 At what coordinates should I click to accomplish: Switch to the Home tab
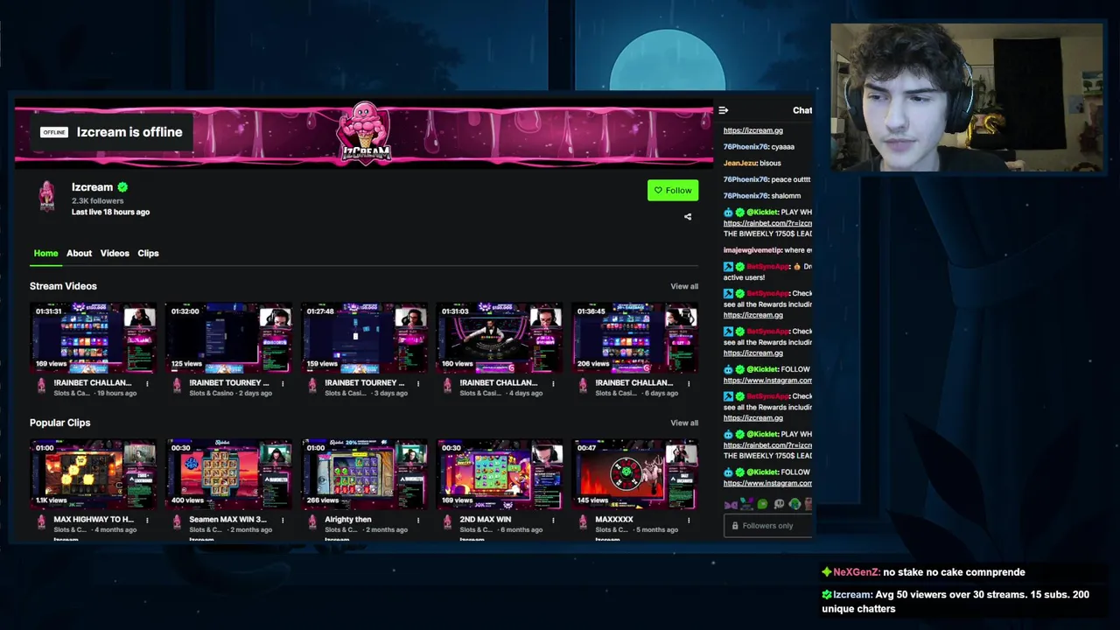(x=45, y=253)
